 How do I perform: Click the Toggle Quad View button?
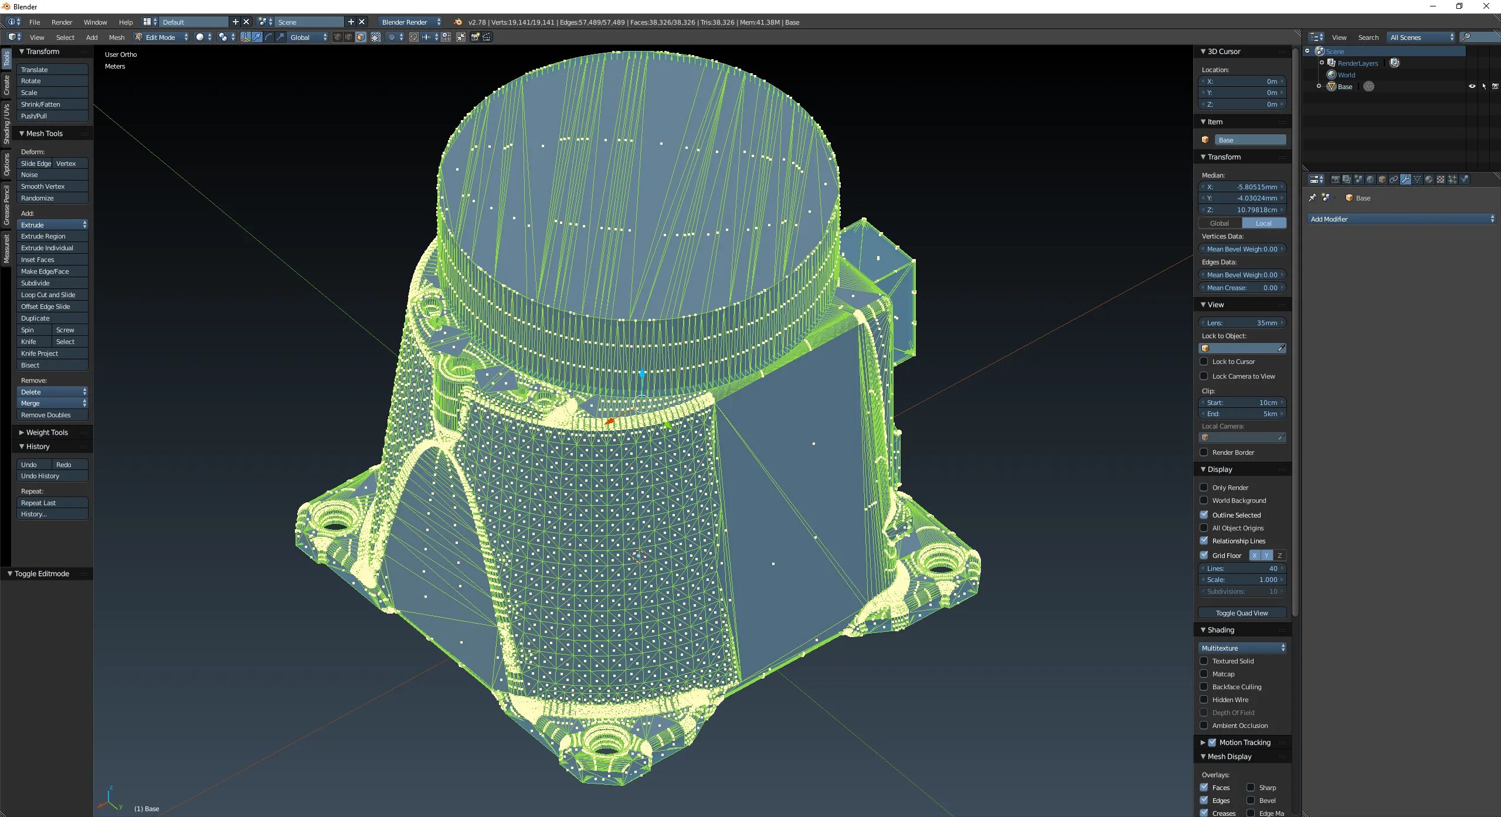[x=1242, y=612]
